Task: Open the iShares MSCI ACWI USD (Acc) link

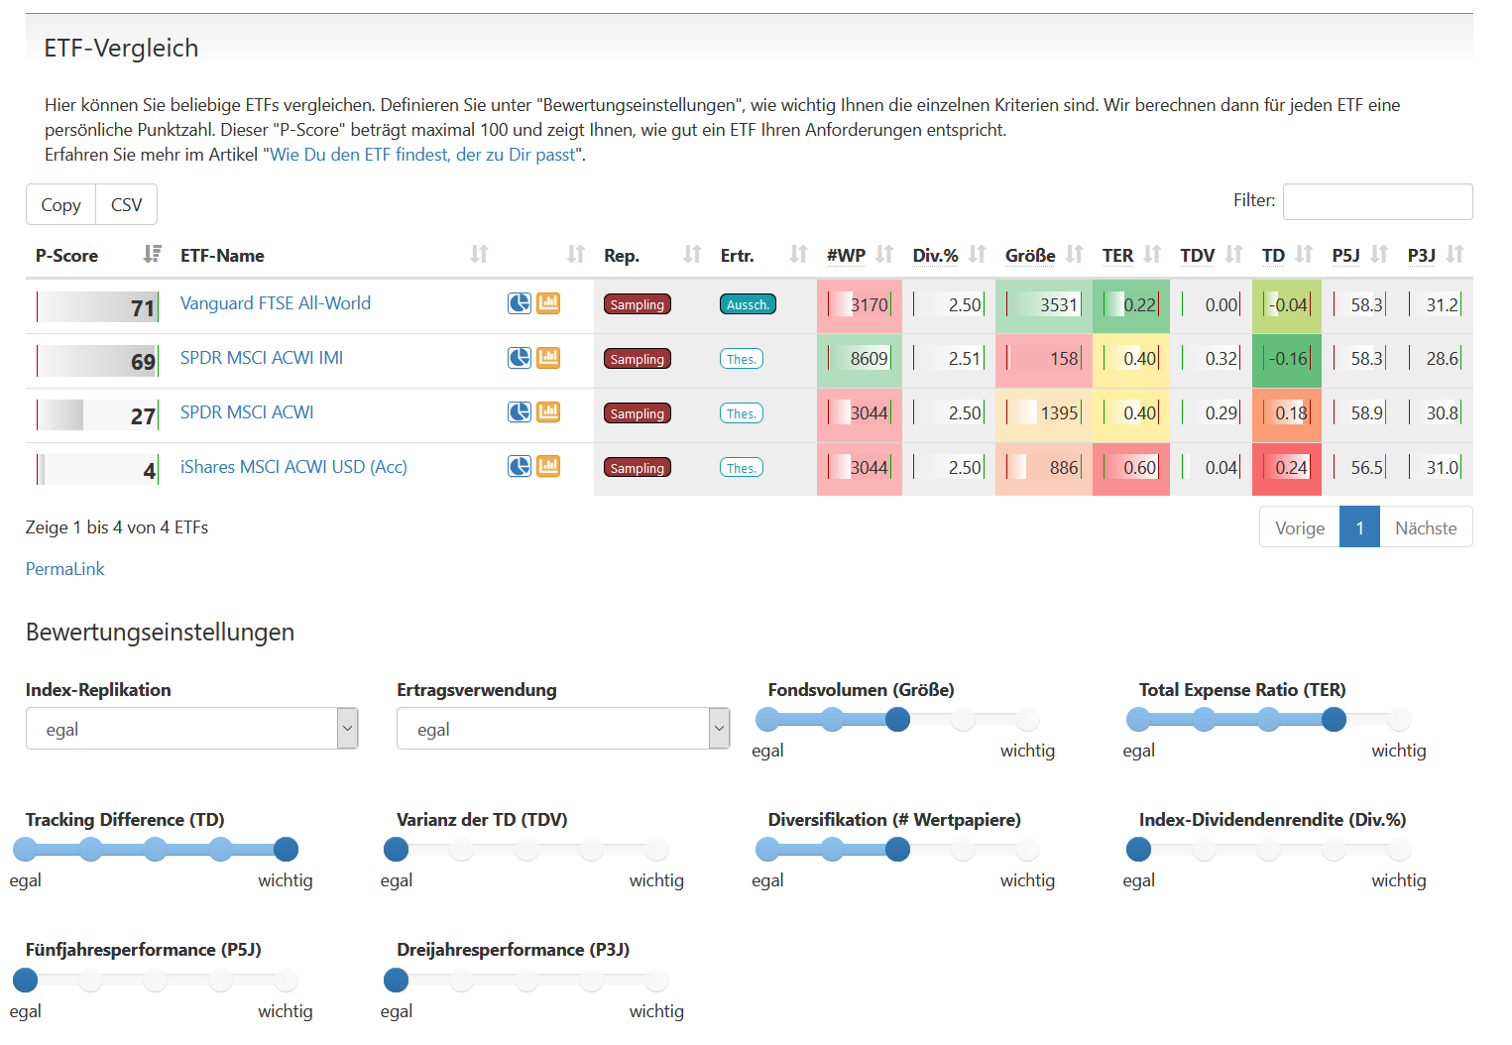Action: click(x=293, y=467)
